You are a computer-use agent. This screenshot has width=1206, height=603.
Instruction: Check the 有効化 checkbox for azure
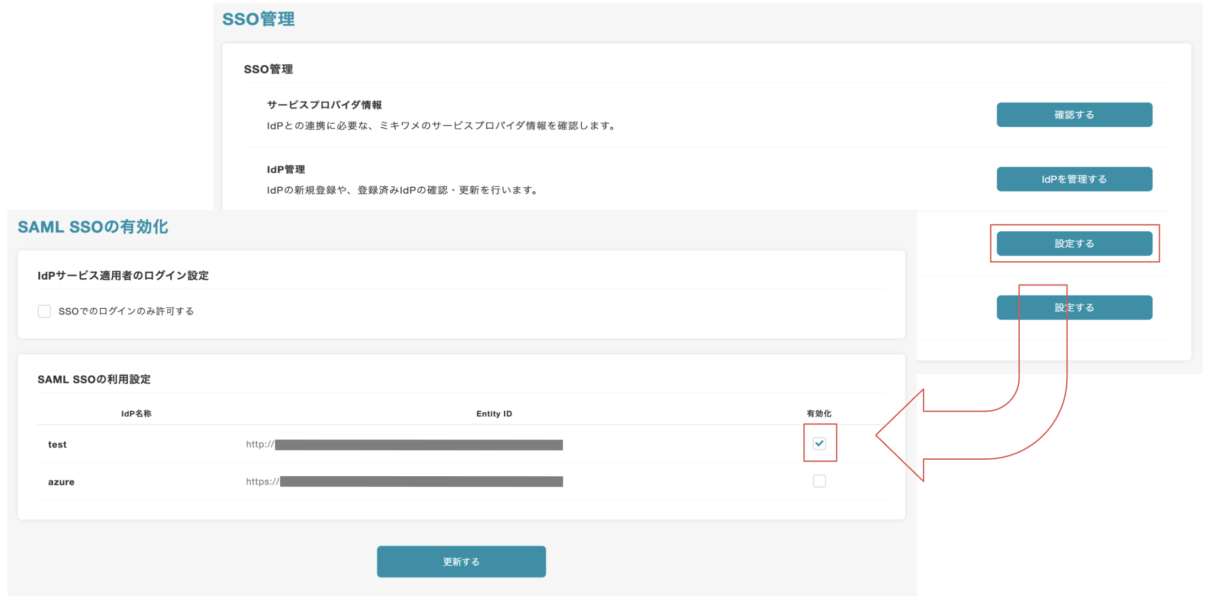click(819, 481)
